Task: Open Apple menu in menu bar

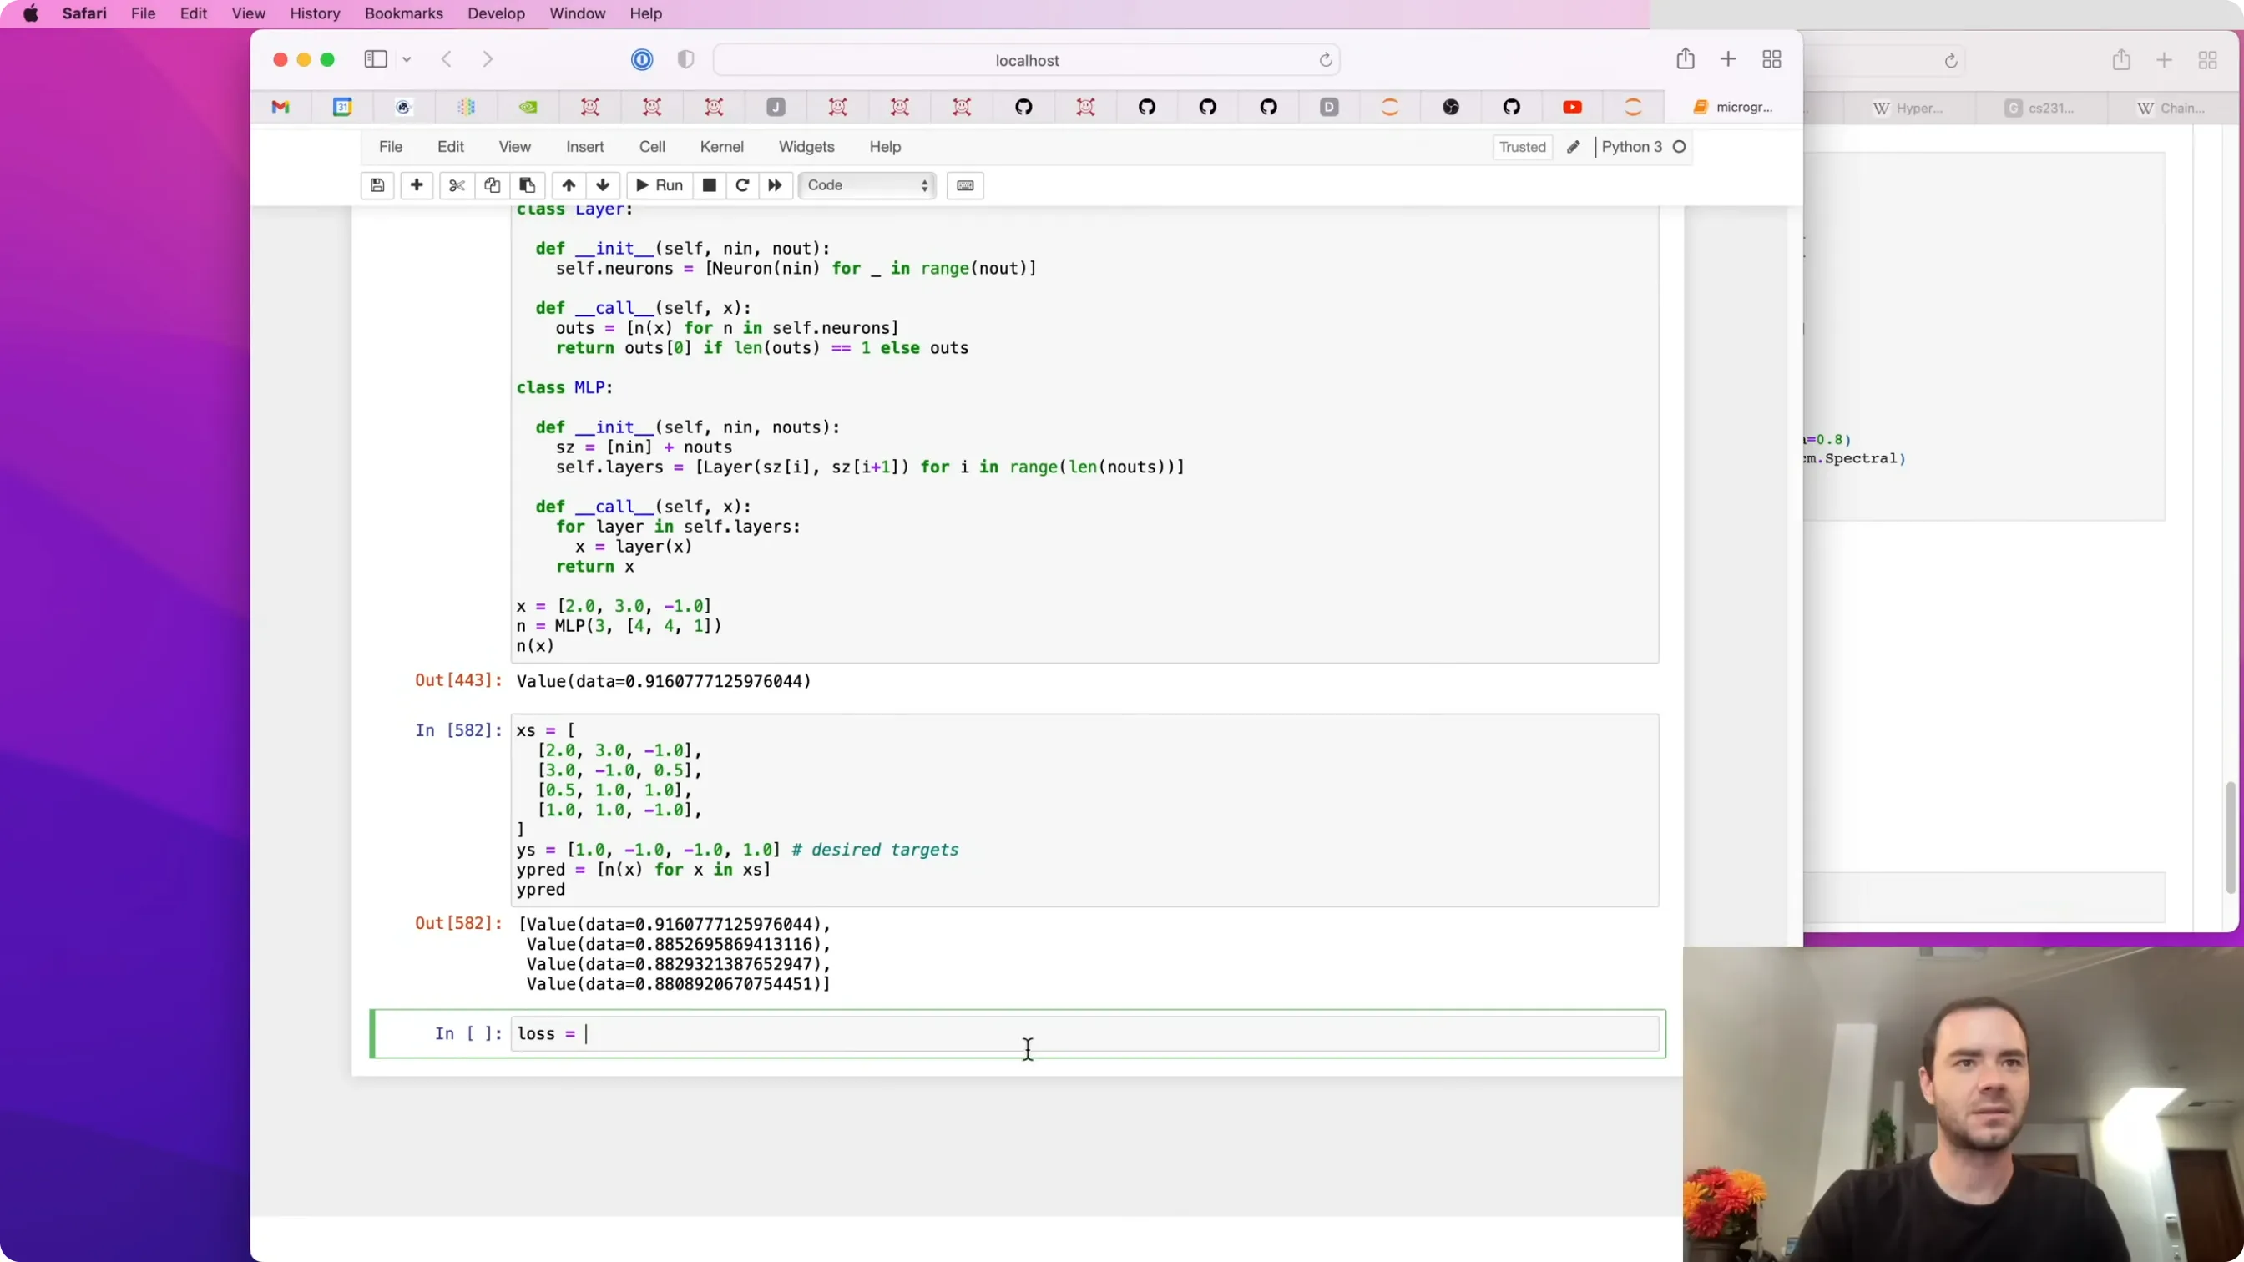Action: (31, 13)
